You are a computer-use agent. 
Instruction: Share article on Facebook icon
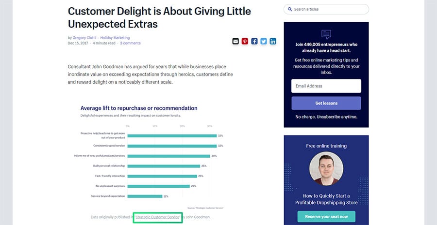pyautogui.click(x=254, y=42)
